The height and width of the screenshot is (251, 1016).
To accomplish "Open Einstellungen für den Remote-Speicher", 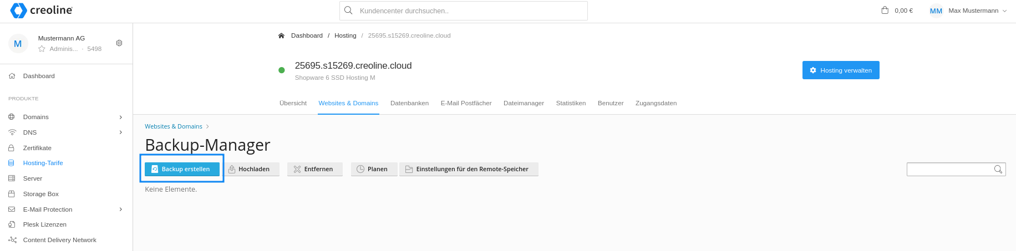I will coord(469,169).
